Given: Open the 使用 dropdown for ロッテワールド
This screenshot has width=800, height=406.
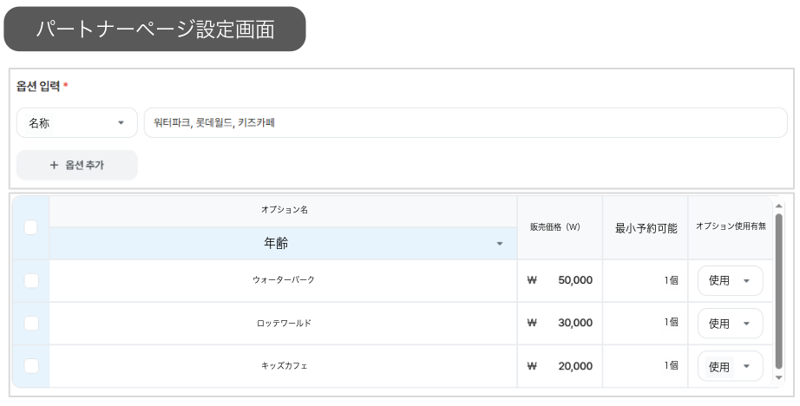Looking at the screenshot, I should tap(730, 324).
